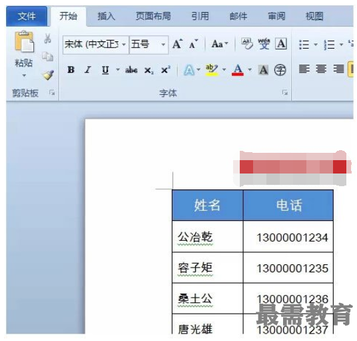Click the Text Effects glowing A icon

pos(189,70)
